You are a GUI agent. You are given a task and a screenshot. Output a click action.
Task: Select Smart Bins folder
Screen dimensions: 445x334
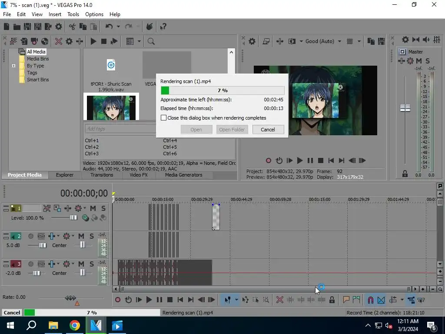click(38, 80)
